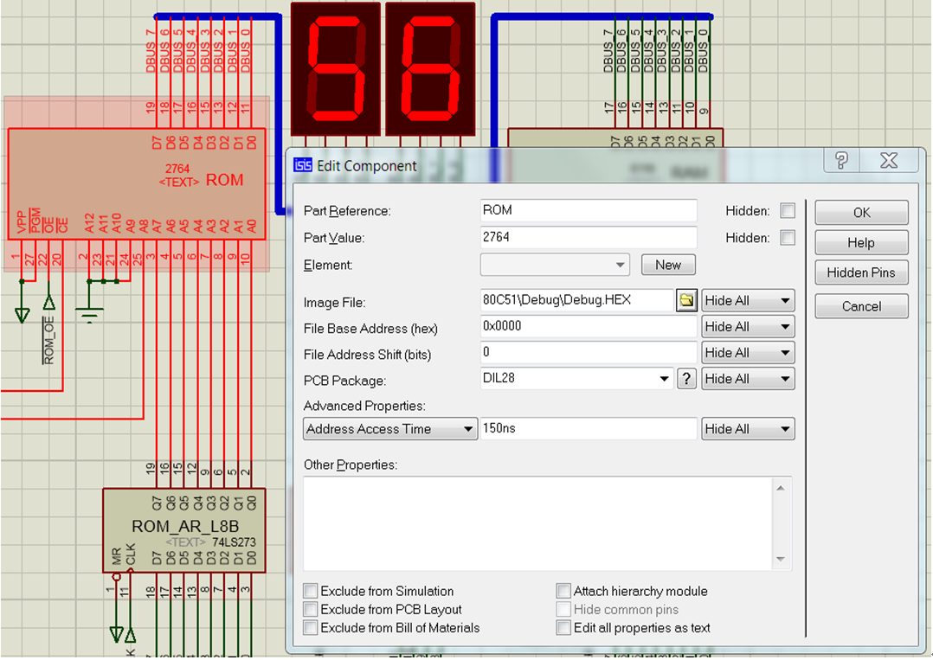Viewport: 933px width, 660px height.
Task: Click the right seven-segment display showing 6
Action: (430, 69)
